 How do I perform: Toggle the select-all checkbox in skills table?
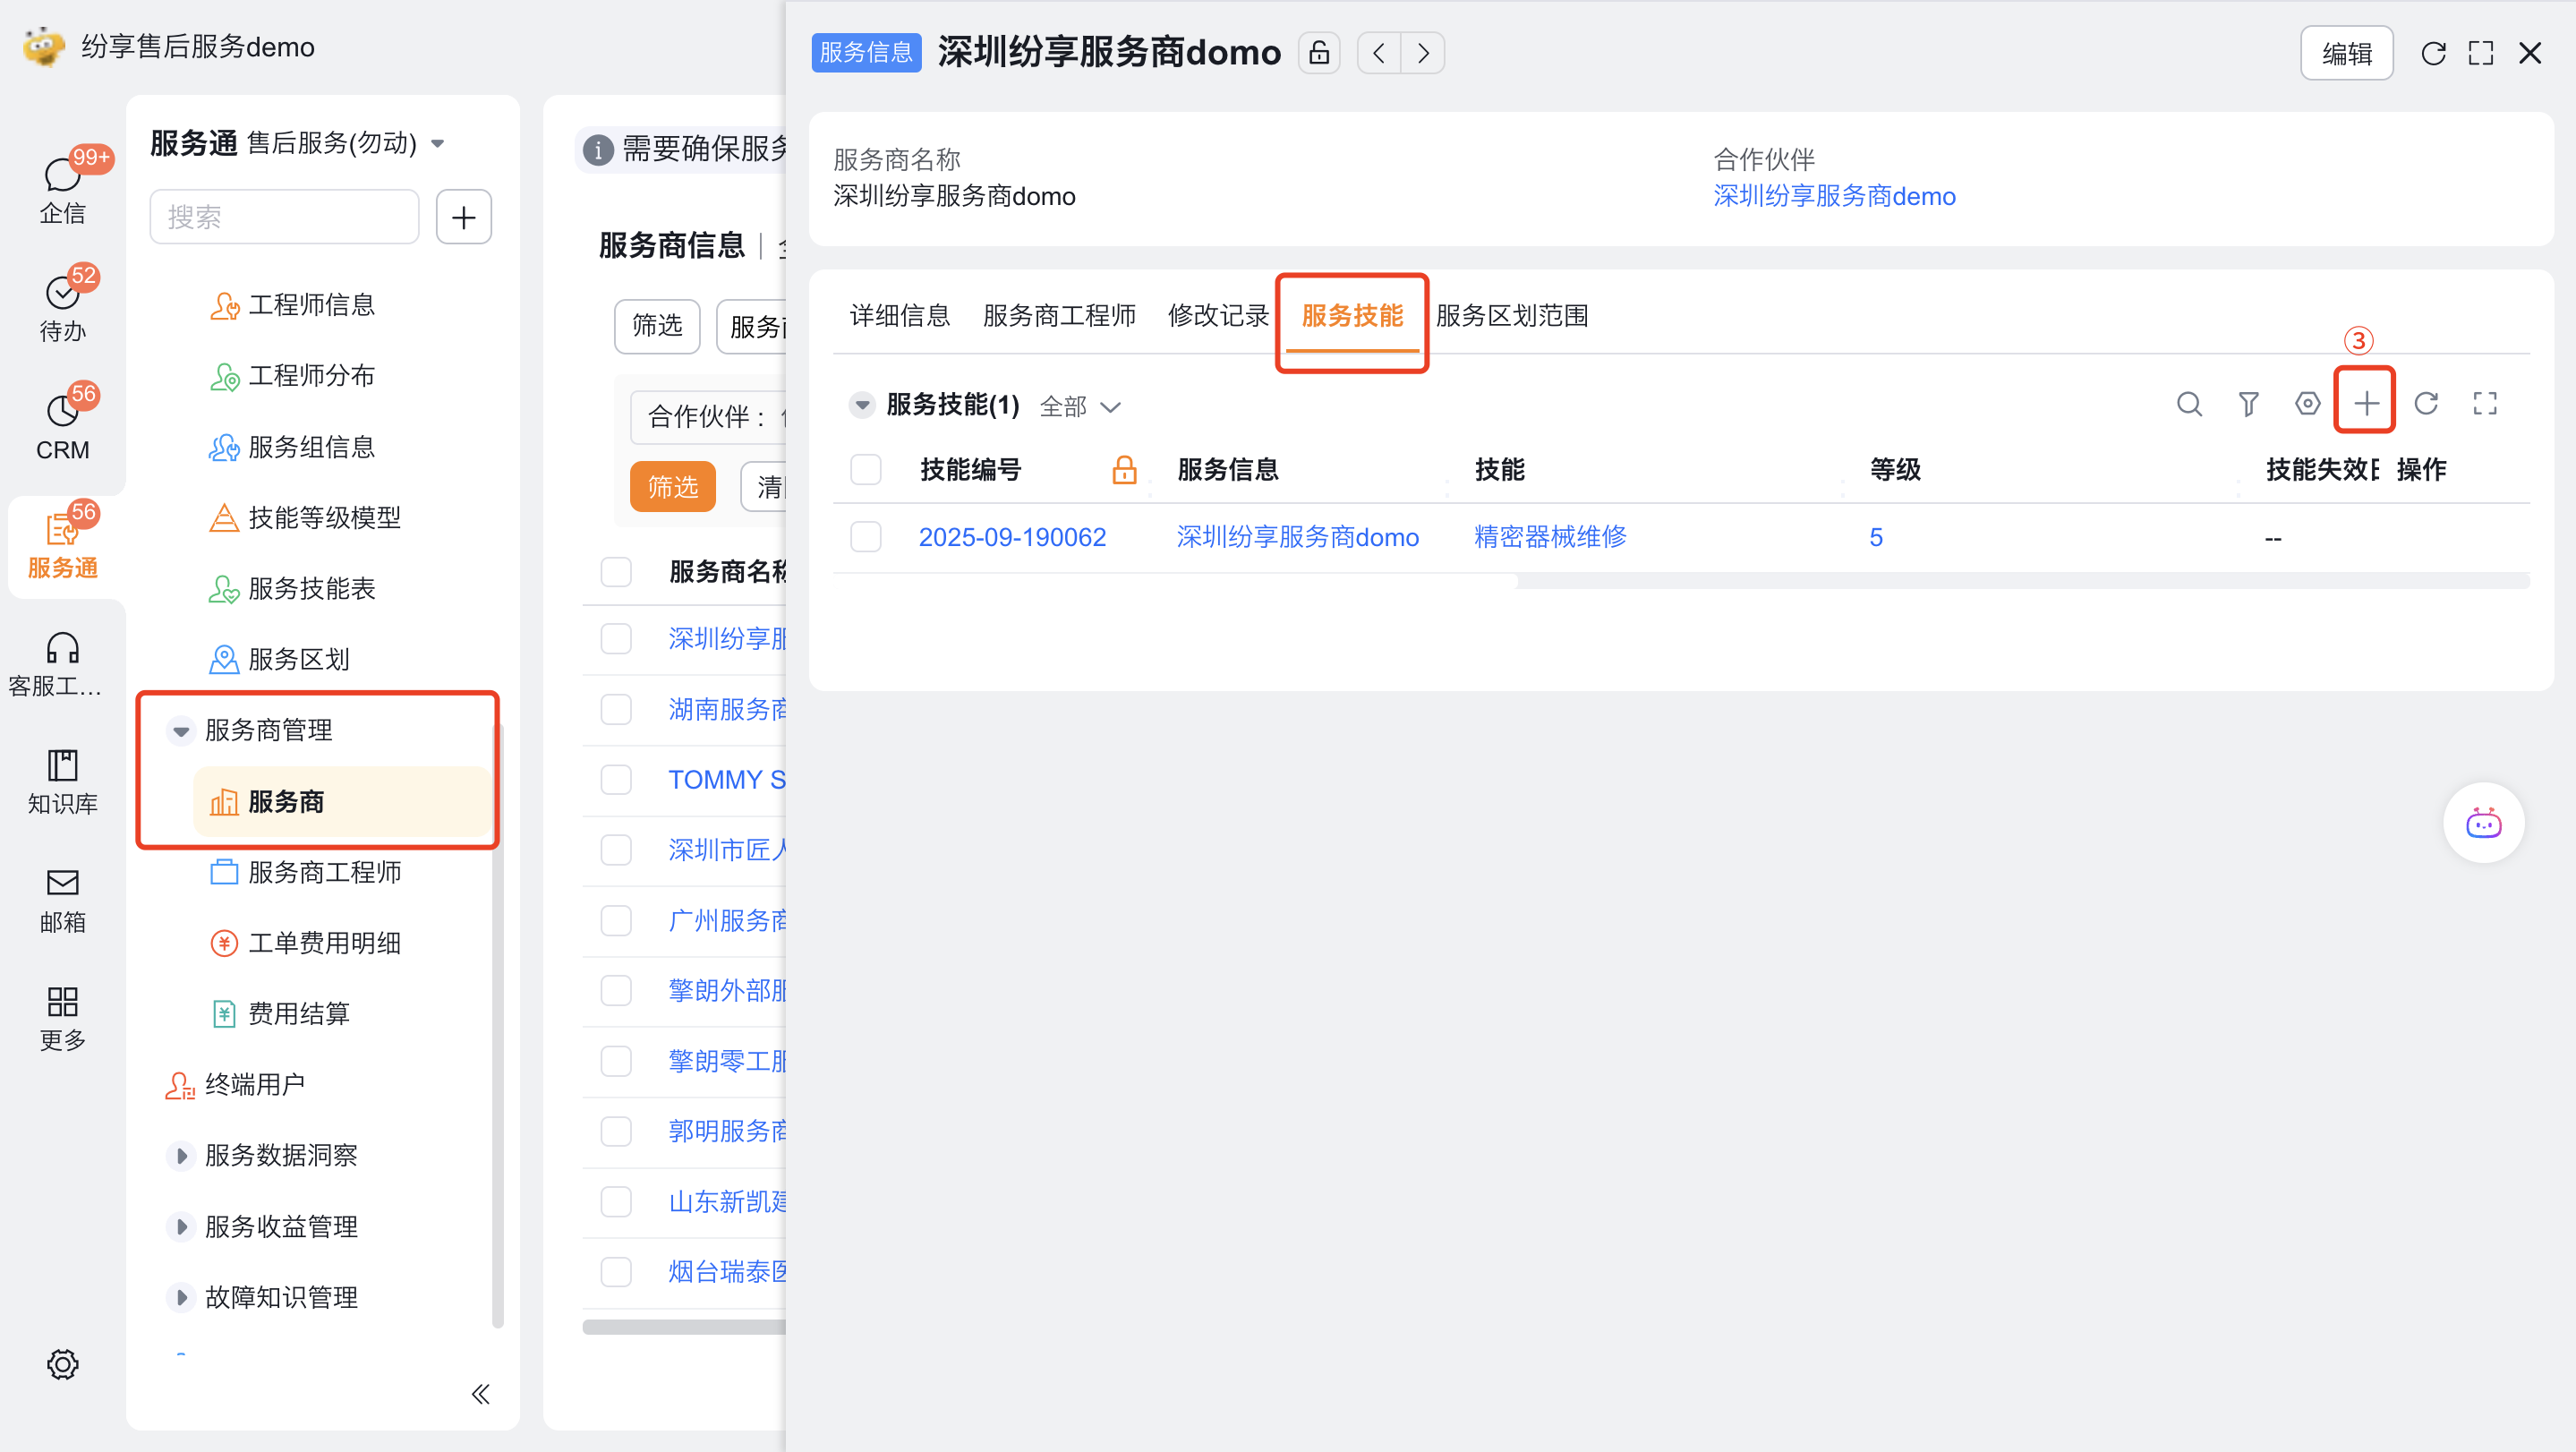[x=865, y=469]
